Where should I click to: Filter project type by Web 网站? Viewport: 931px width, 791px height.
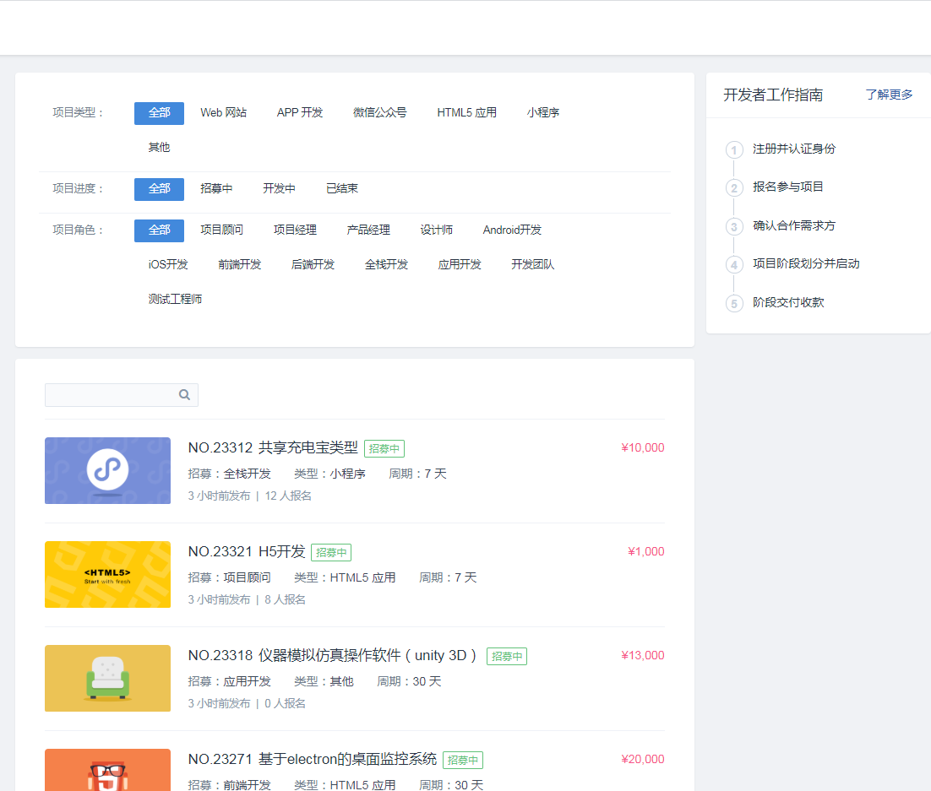point(223,113)
